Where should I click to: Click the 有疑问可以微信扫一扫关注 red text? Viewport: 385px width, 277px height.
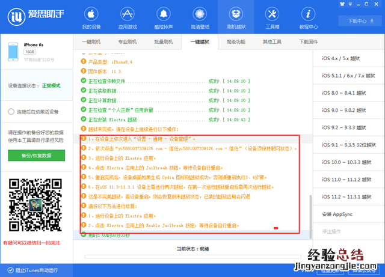tap(31, 243)
